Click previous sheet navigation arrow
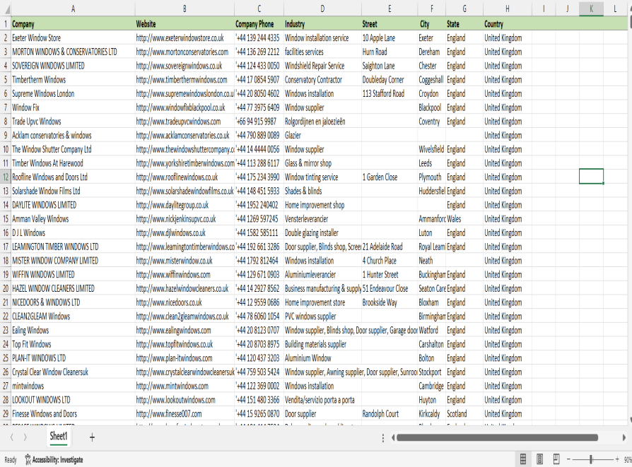The width and height of the screenshot is (632, 467). coord(12,437)
